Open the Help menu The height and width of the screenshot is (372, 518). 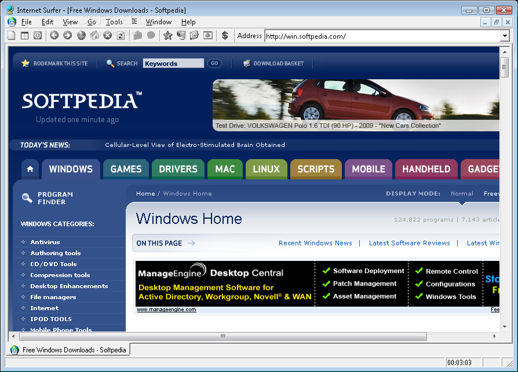(188, 22)
